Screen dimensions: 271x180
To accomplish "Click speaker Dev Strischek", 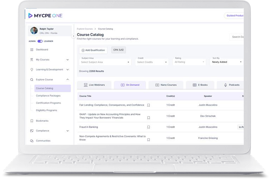I will (x=208, y=116).
